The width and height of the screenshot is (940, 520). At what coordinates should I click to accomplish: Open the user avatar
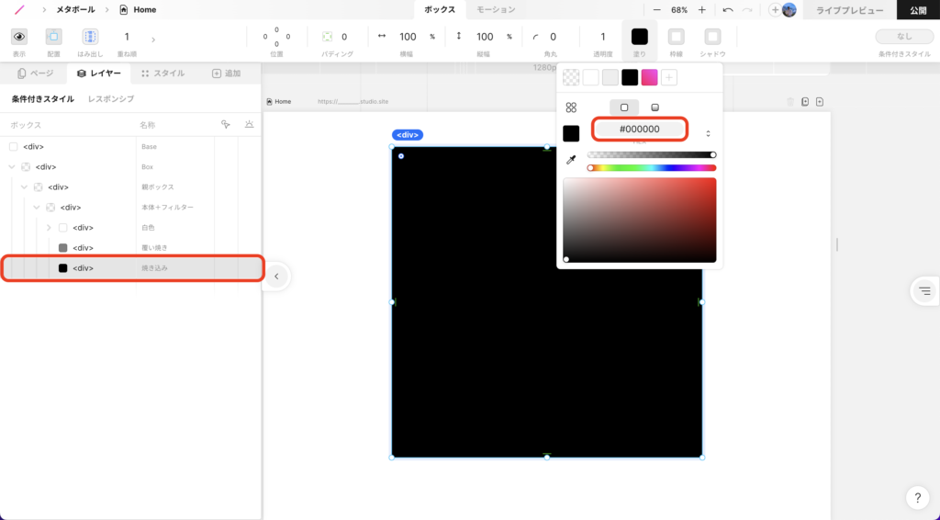789,9
